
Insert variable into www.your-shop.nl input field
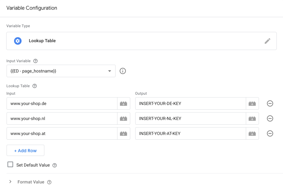point(124,118)
